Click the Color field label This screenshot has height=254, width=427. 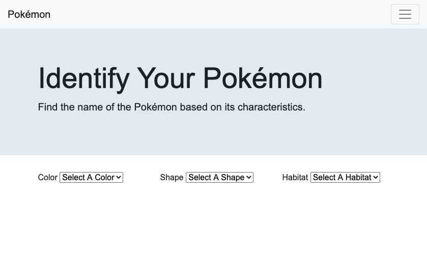[x=47, y=177]
